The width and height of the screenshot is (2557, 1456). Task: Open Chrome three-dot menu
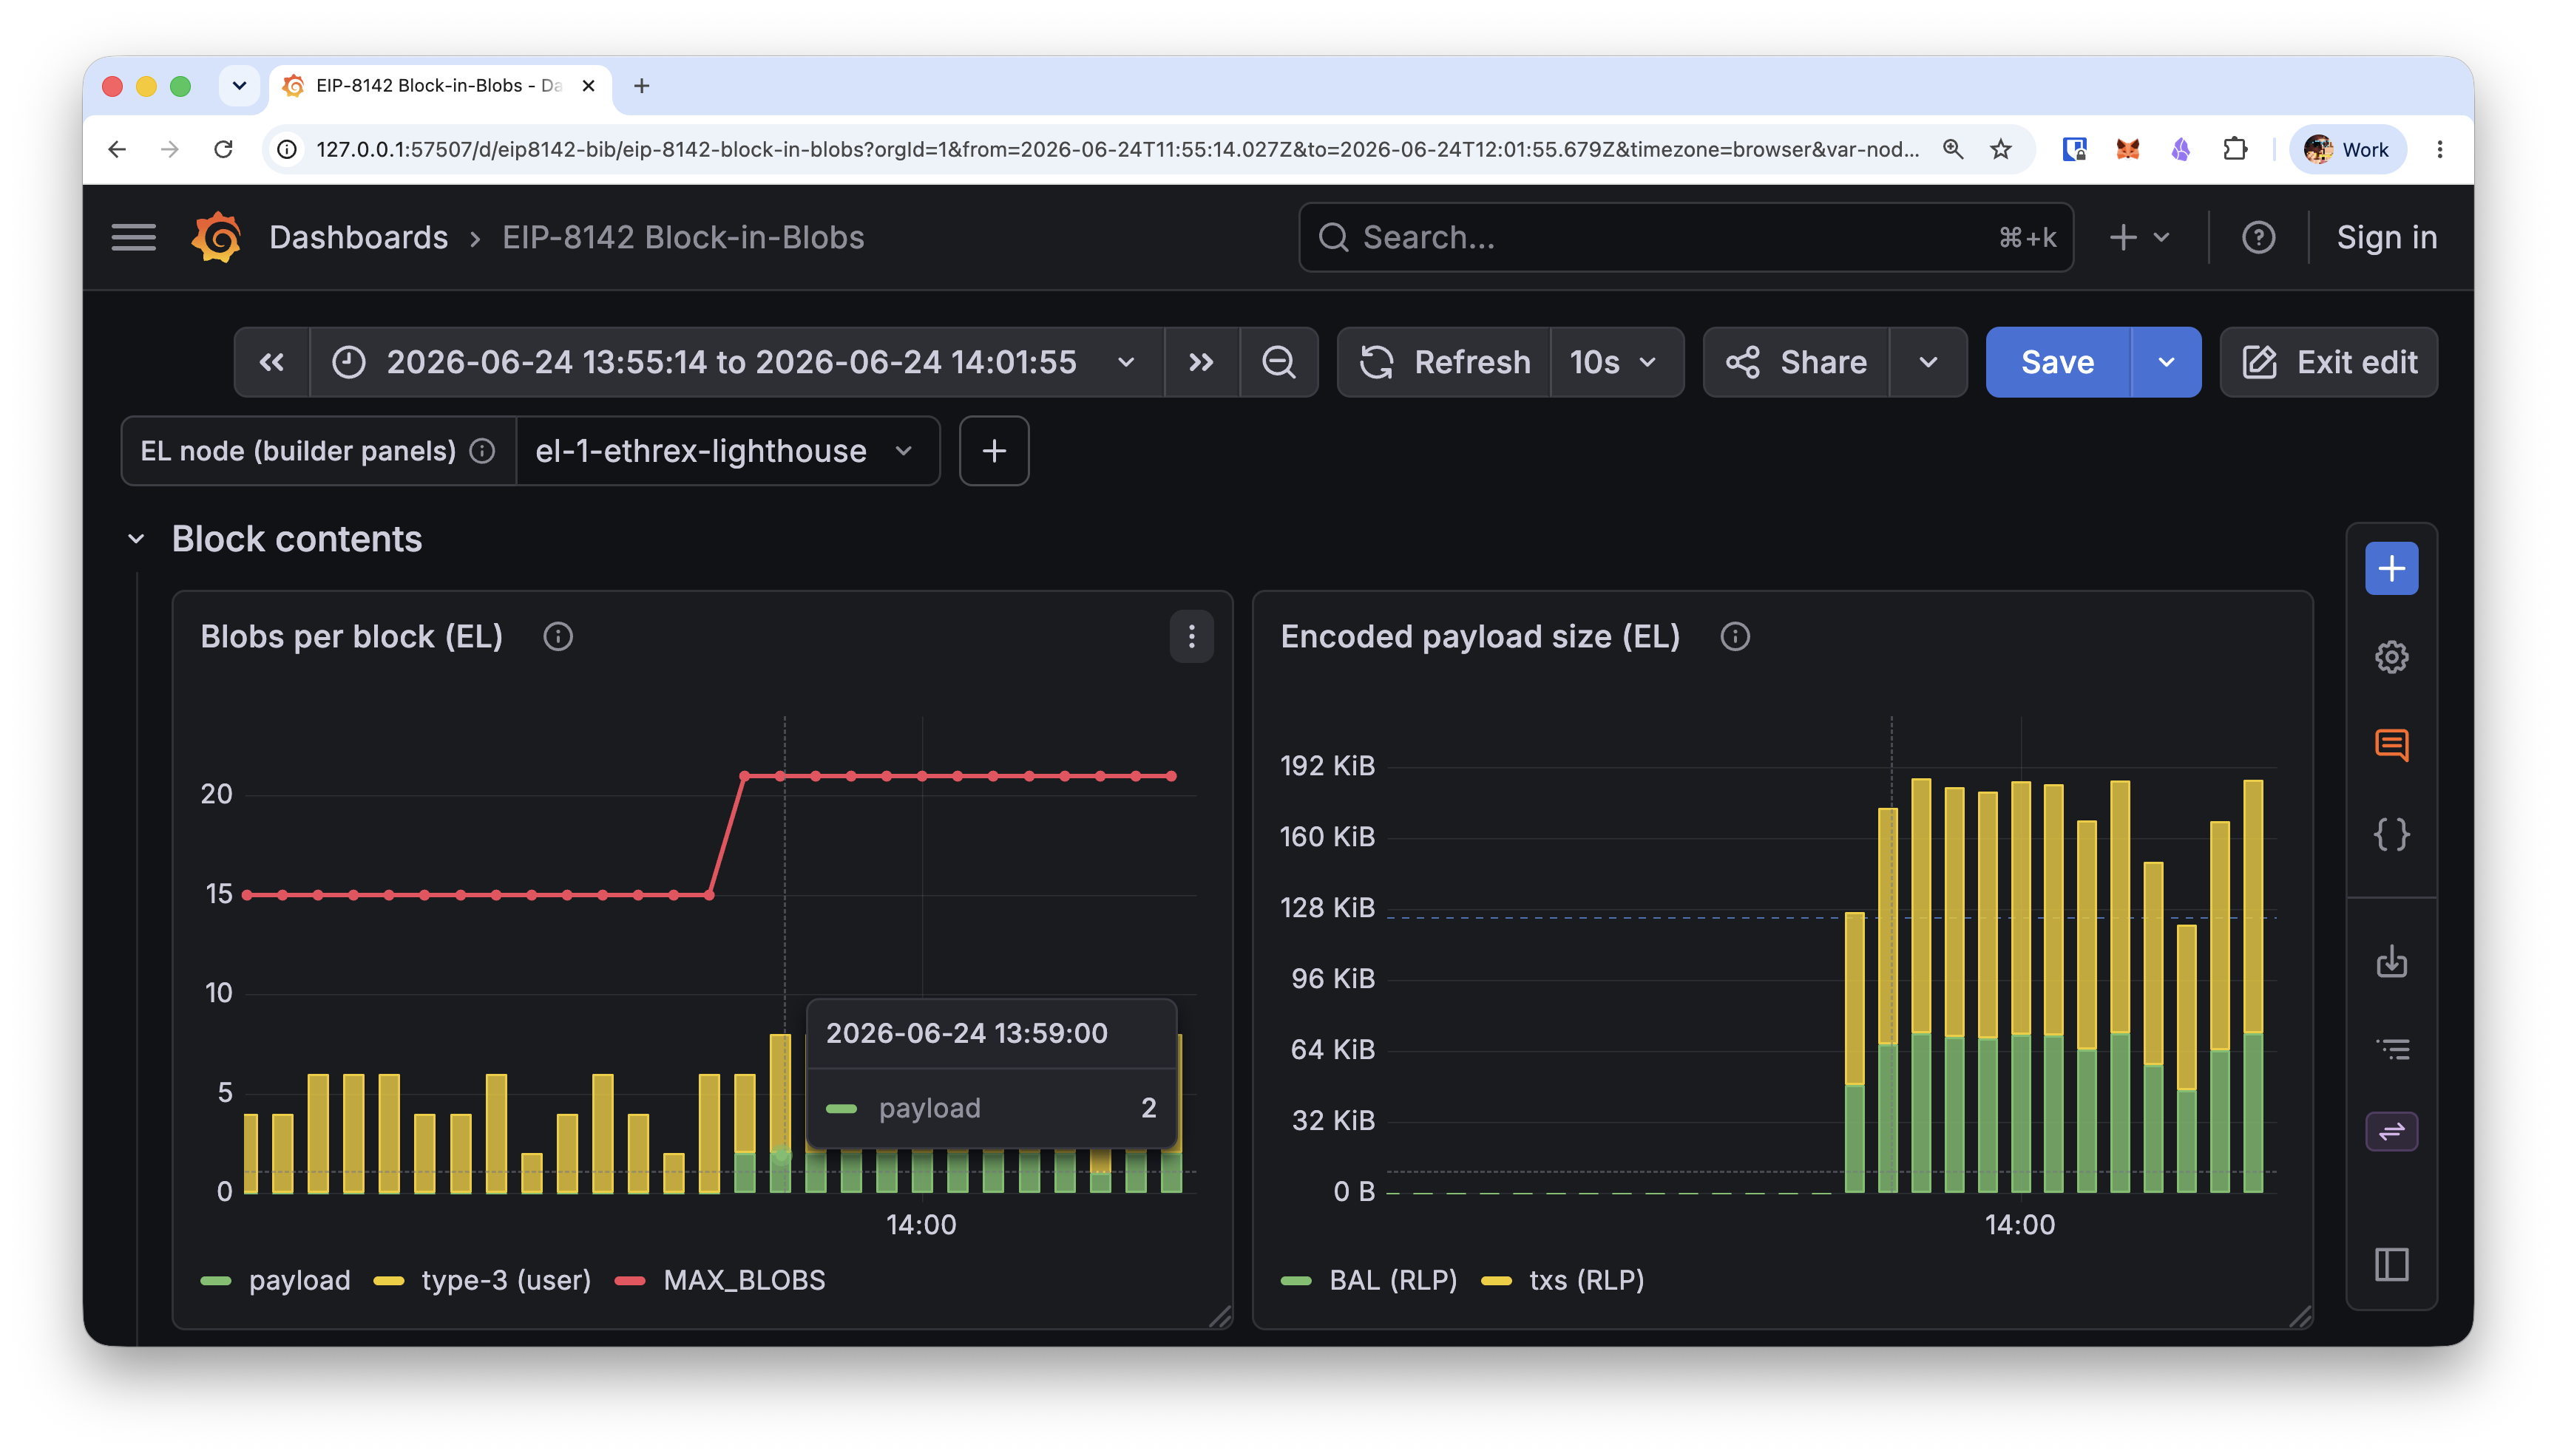2439,149
